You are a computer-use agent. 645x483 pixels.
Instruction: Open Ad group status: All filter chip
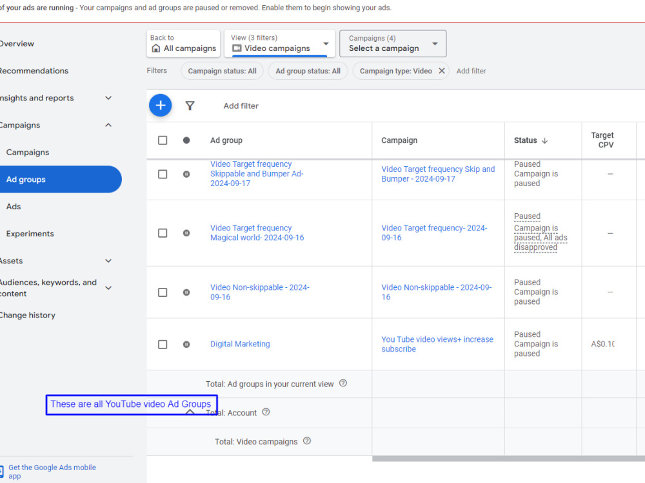point(308,71)
